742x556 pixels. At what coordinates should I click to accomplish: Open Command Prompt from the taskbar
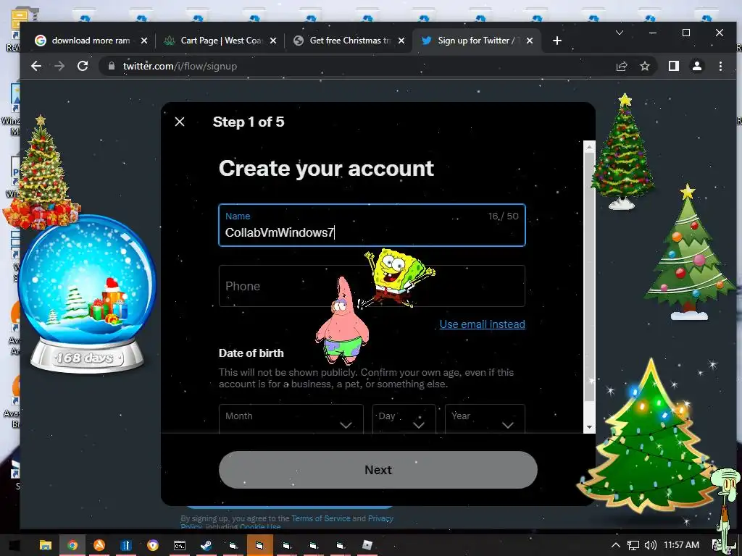pyautogui.click(x=180, y=545)
